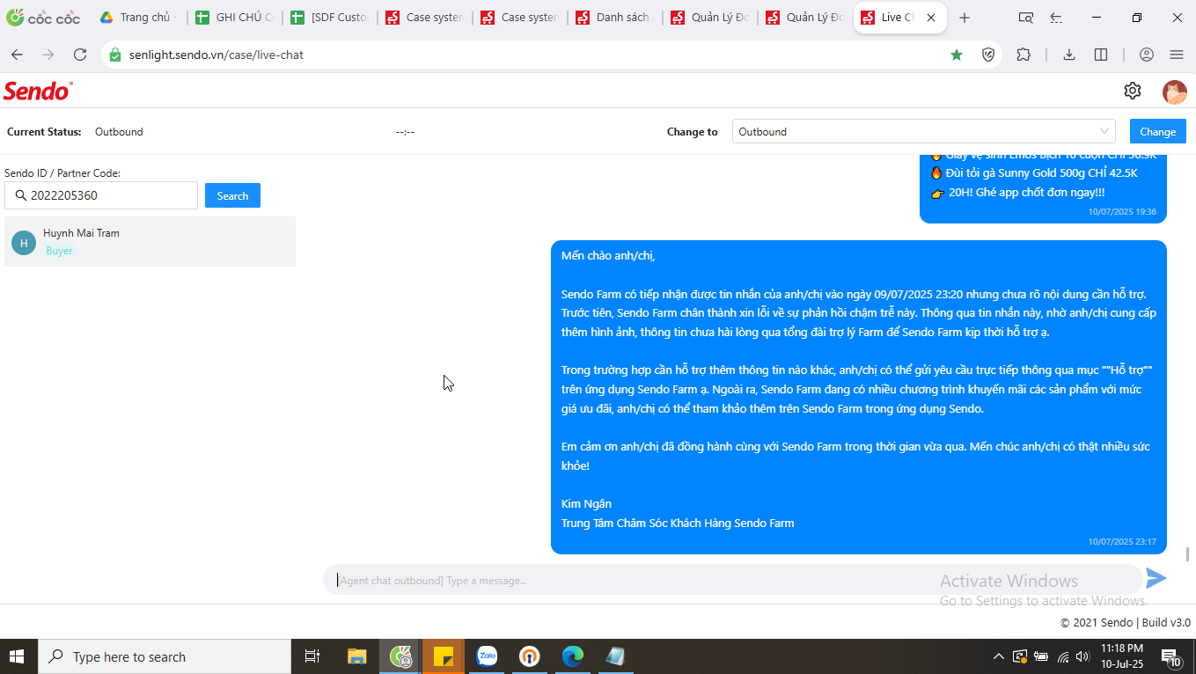Viewport: 1196px width, 674px height.
Task: Open Zalo from the taskbar
Action: click(x=487, y=656)
